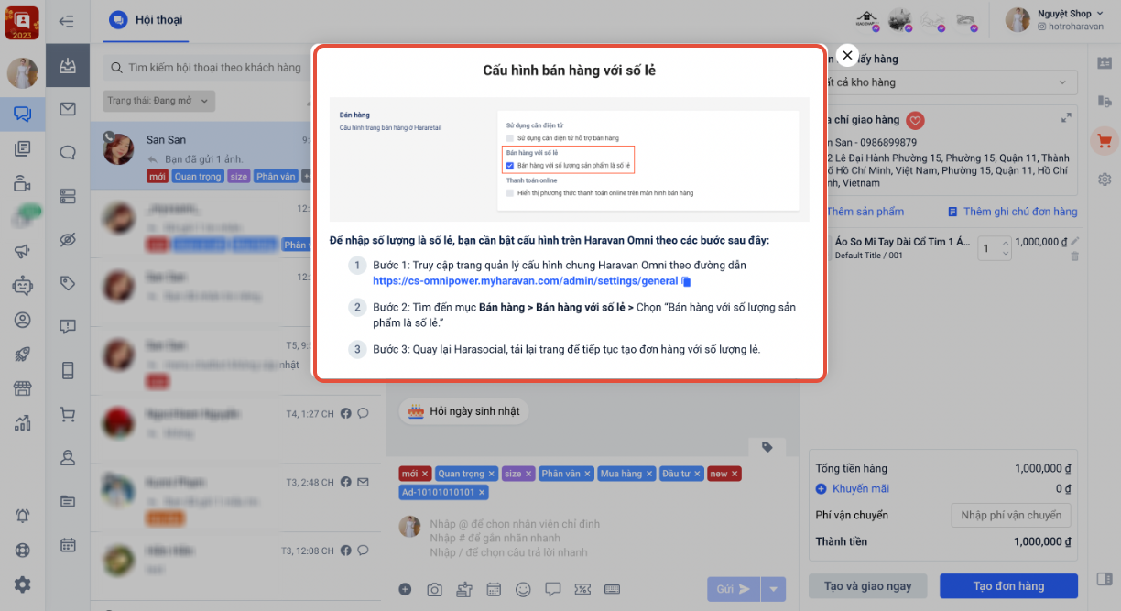Screen dimensions: 1121x611
Task: Open the emoji picker smiley icon
Action: click(x=523, y=589)
